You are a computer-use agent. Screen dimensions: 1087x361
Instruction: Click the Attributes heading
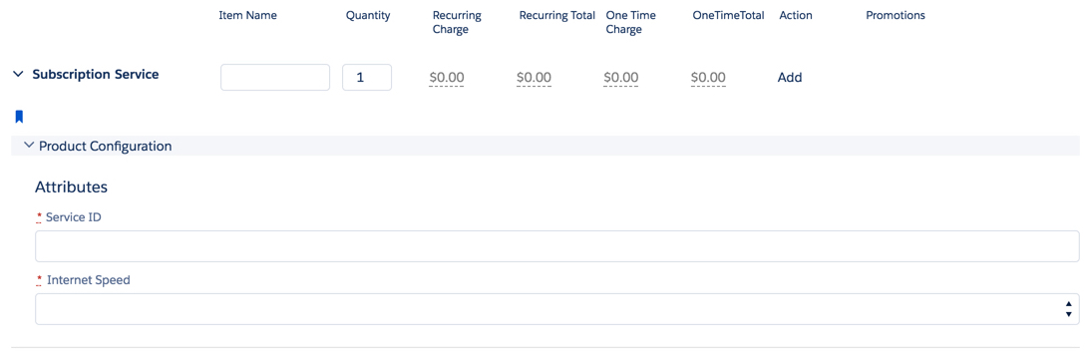tap(72, 187)
